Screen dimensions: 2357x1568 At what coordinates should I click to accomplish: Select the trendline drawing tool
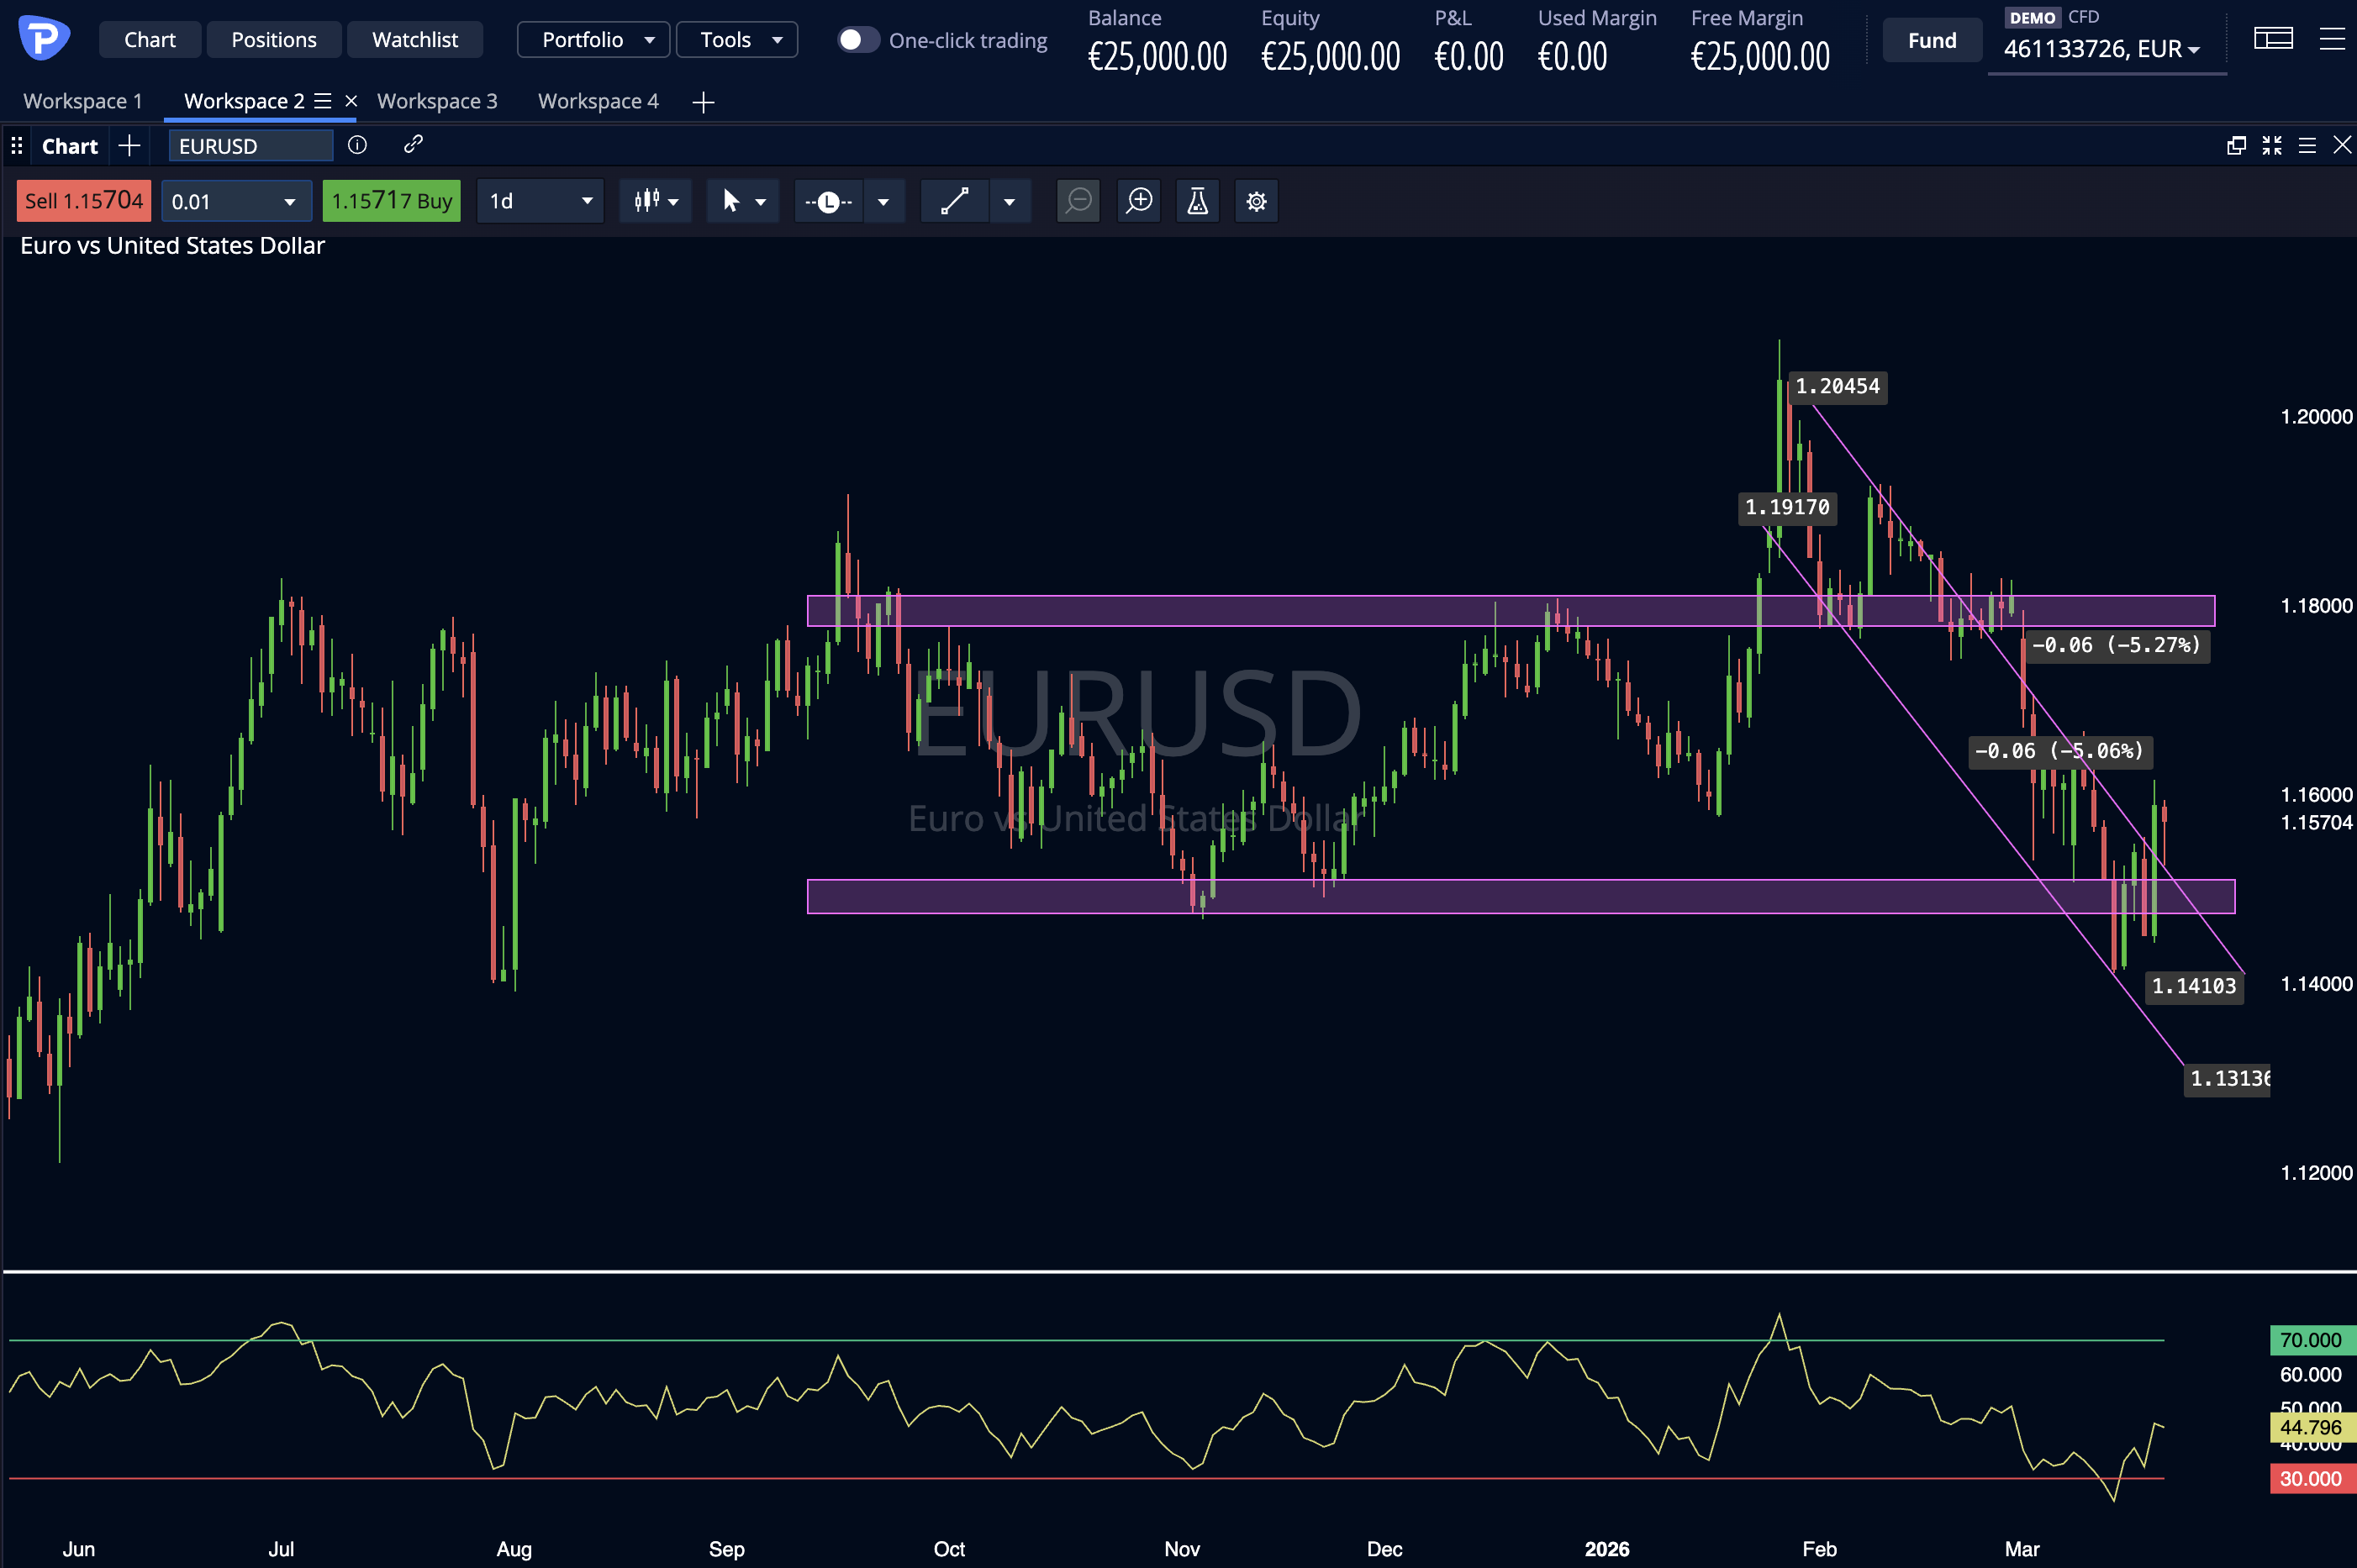pos(952,200)
